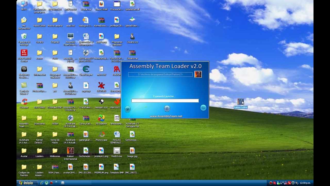Screen dimensions: 330x186
Task: Select the Papelera de reciclaje icon
Action: coord(24,40)
